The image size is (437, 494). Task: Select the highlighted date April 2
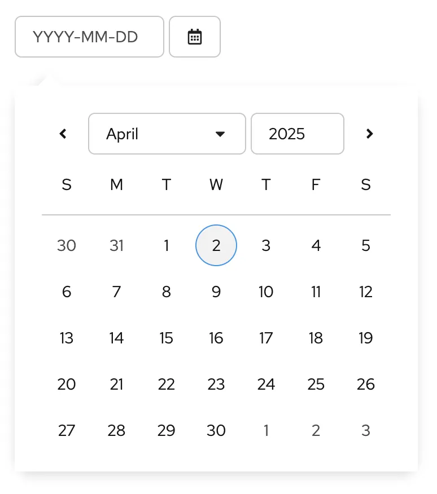[x=216, y=246]
